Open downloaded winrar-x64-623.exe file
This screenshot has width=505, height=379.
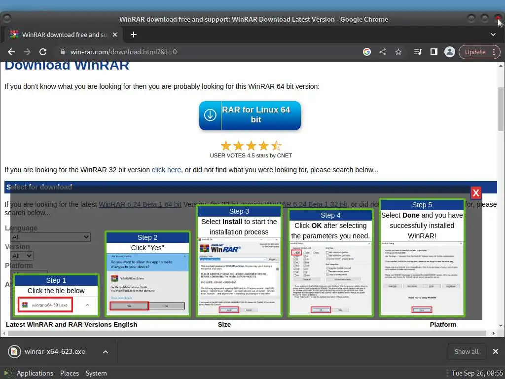coord(55,351)
